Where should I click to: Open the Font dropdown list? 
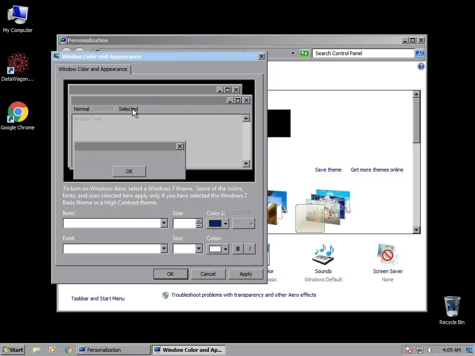[164, 249]
